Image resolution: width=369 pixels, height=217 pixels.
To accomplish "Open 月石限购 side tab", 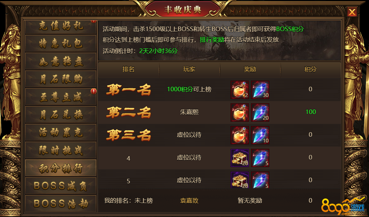I will [61, 79].
